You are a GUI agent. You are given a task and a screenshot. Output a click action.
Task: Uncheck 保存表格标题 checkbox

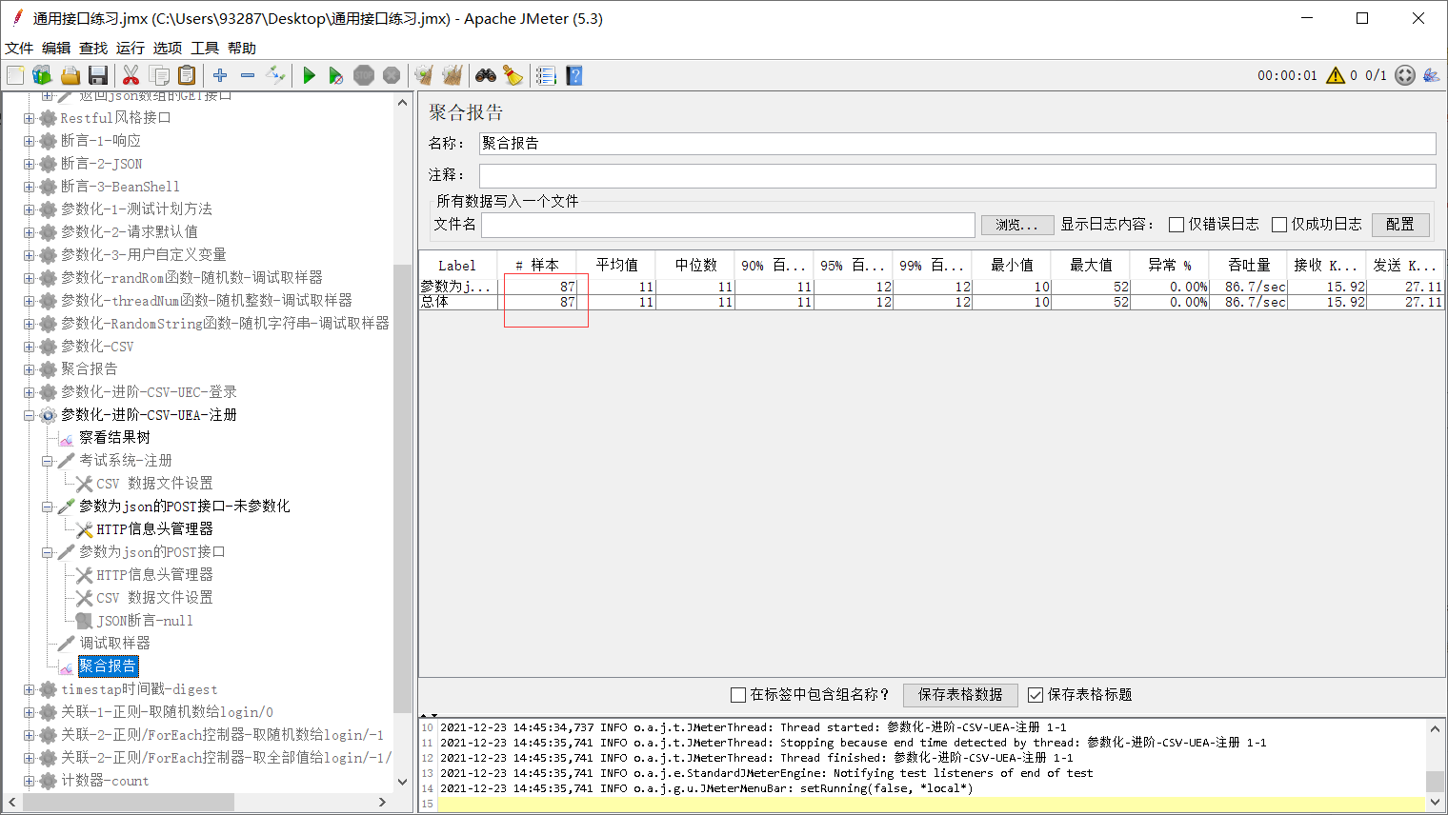coord(1036,695)
